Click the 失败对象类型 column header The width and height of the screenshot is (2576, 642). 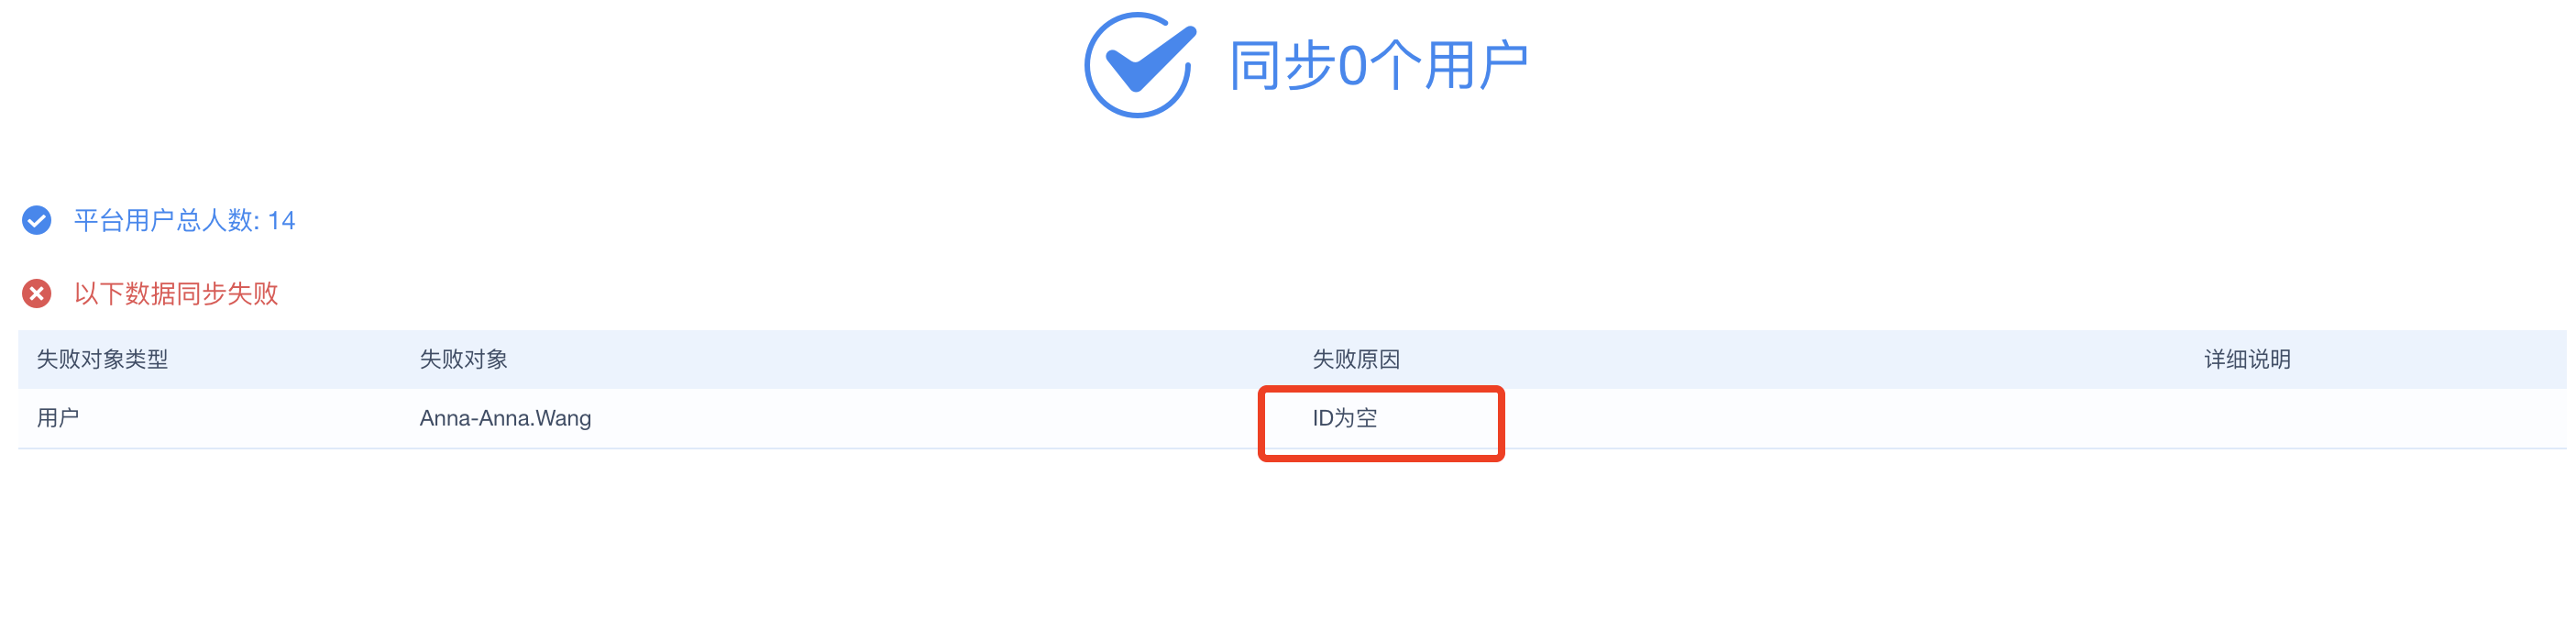[102, 359]
